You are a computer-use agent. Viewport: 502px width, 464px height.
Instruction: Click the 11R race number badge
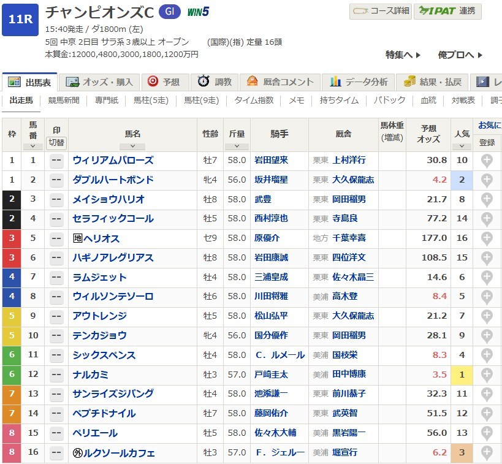(x=20, y=20)
